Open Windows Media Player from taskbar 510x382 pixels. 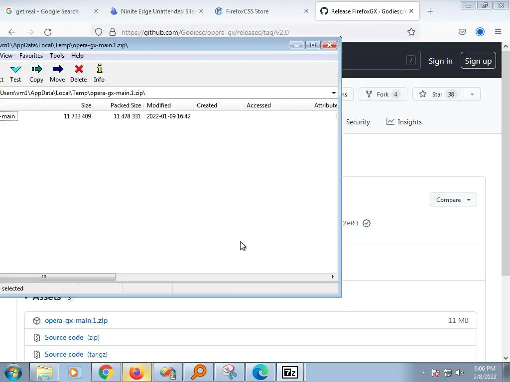coord(75,372)
